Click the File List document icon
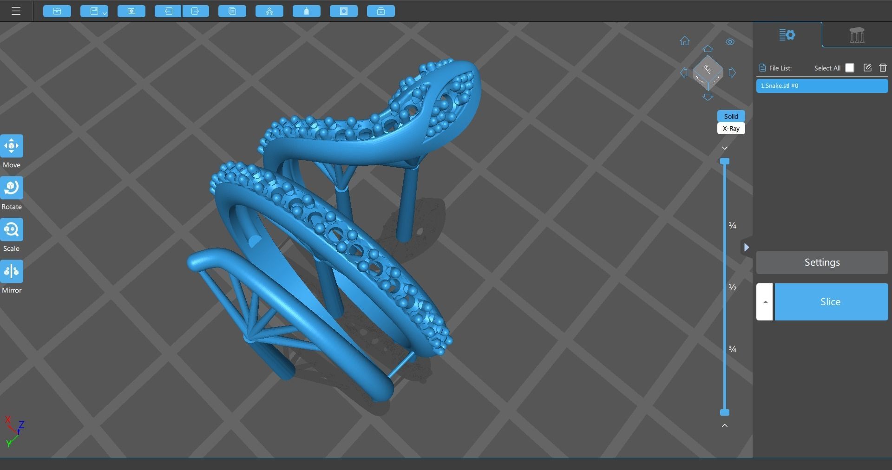 coord(762,68)
